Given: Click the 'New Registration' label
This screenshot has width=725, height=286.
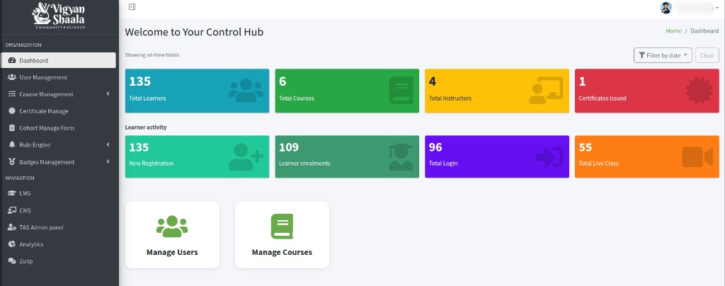Looking at the screenshot, I should pyautogui.click(x=152, y=163).
